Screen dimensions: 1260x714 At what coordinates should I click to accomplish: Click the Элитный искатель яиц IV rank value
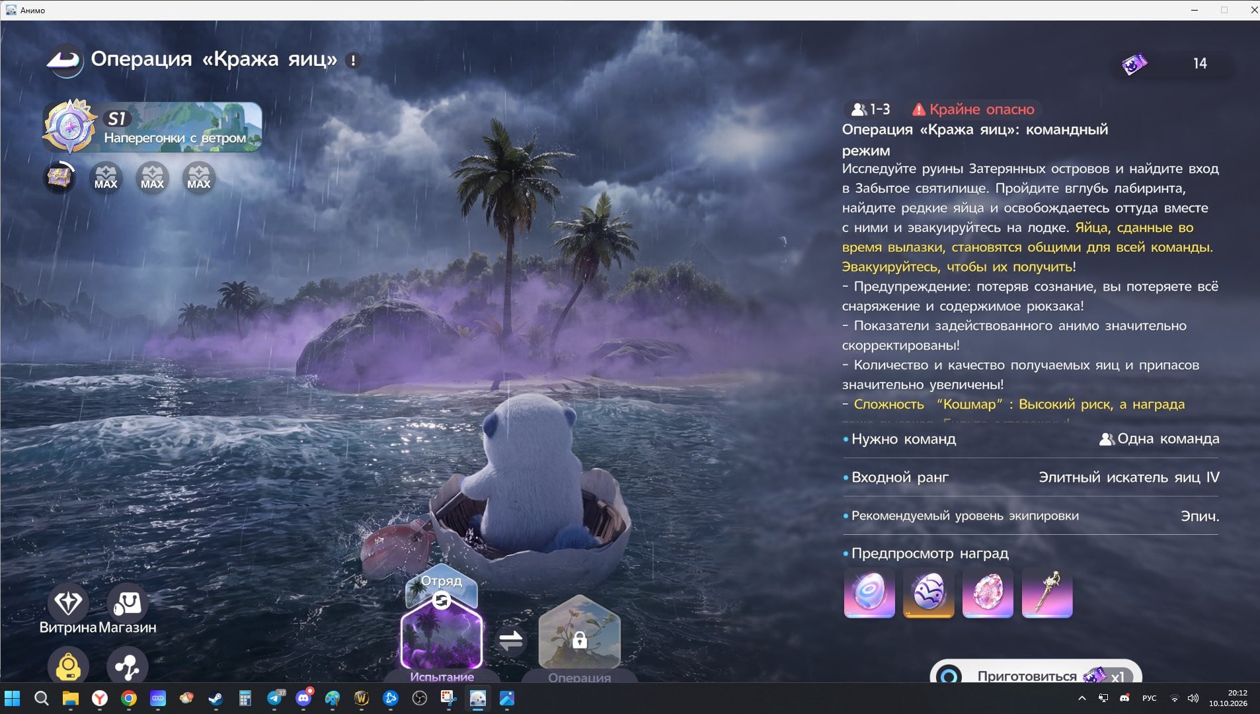(1129, 477)
